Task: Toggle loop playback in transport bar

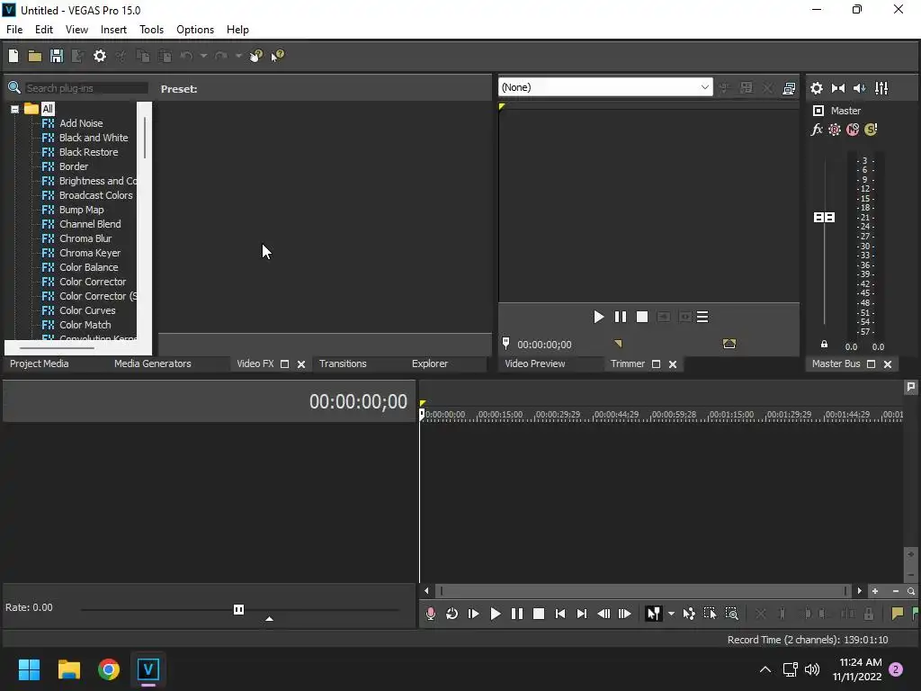Action: (452, 614)
